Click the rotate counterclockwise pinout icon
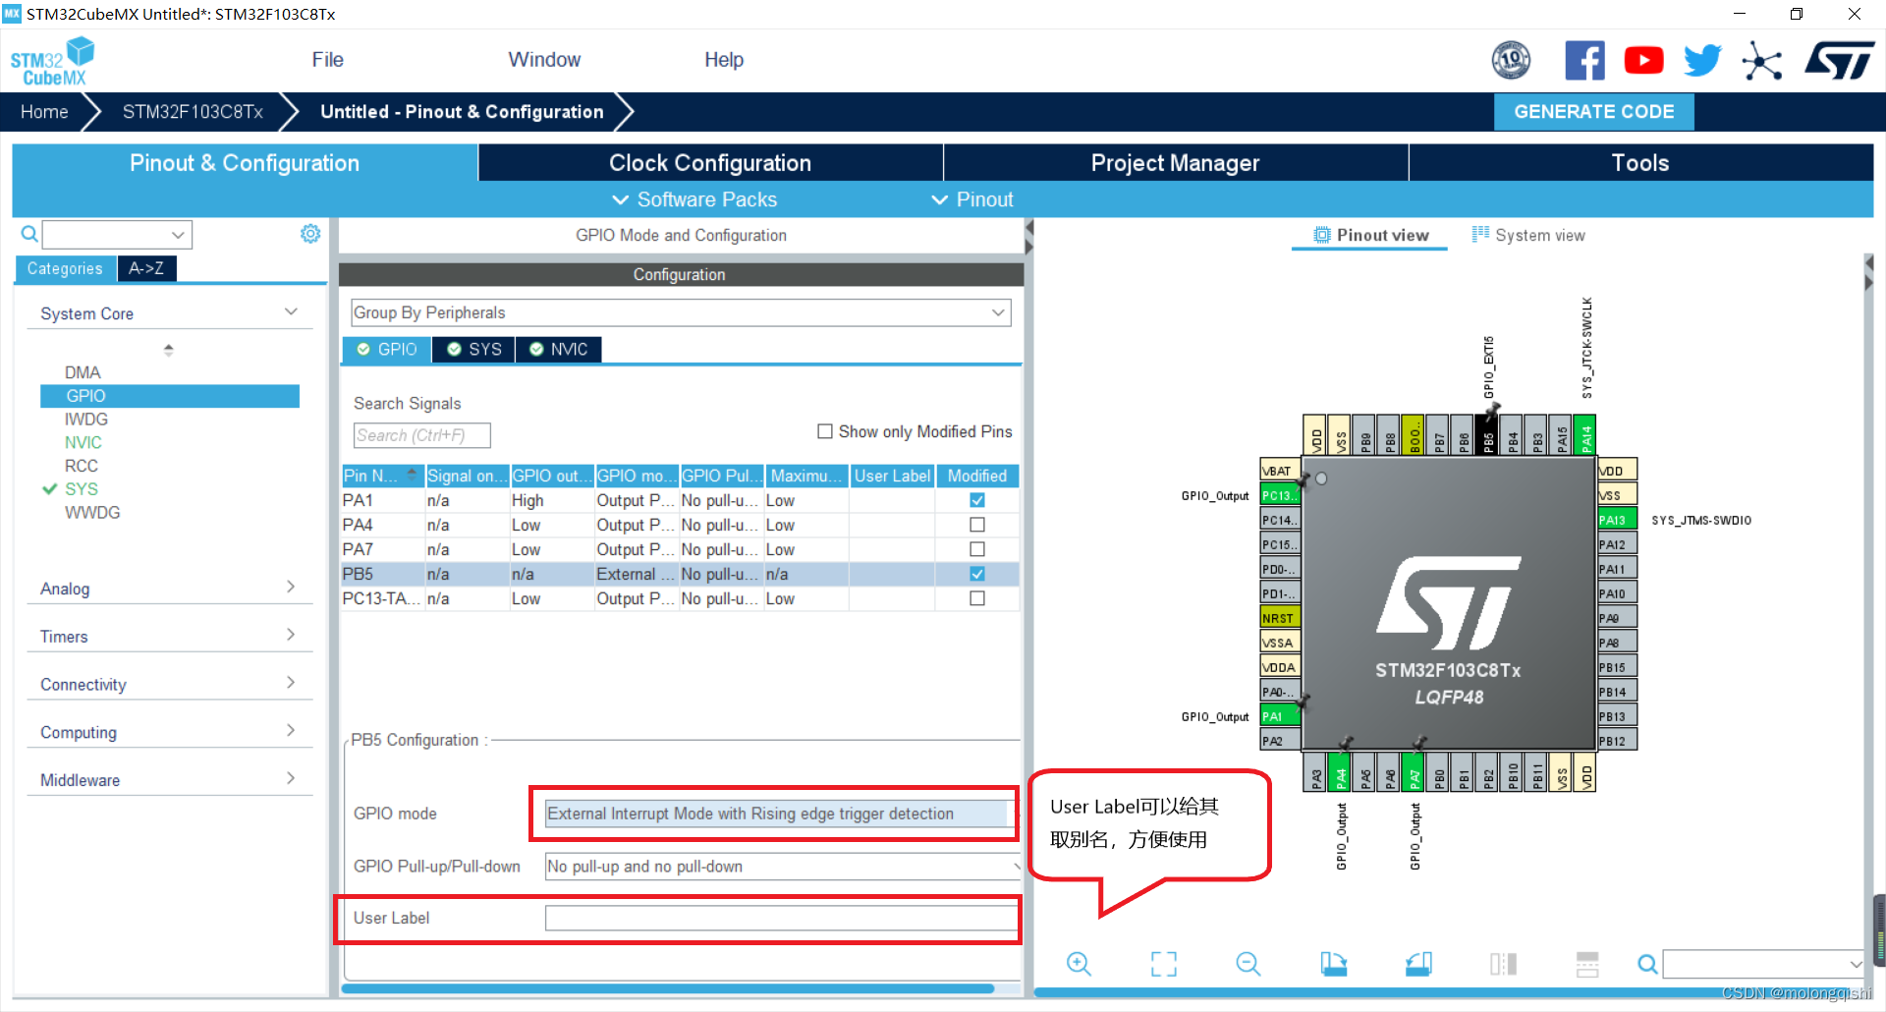The height and width of the screenshot is (1012, 1886). (1418, 964)
